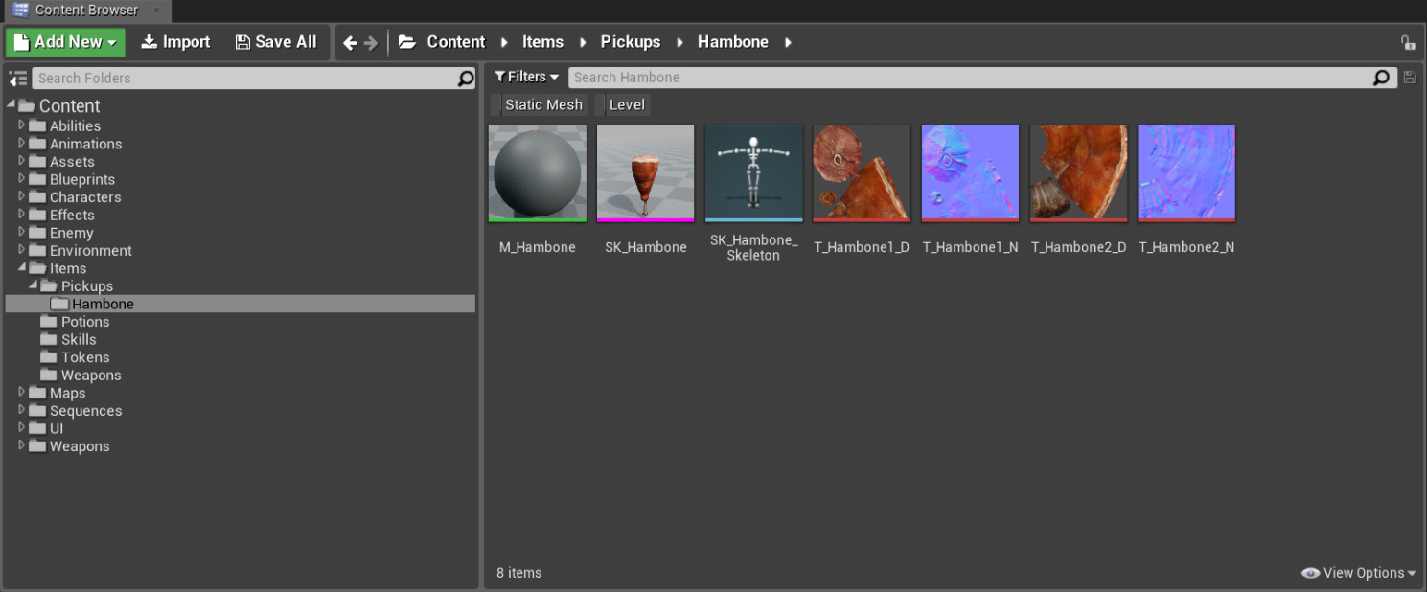Click the folder icon before the Content breadcrumb
Image resolution: width=1427 pixels, height=592 pixels.
click(x=407, y=42)
